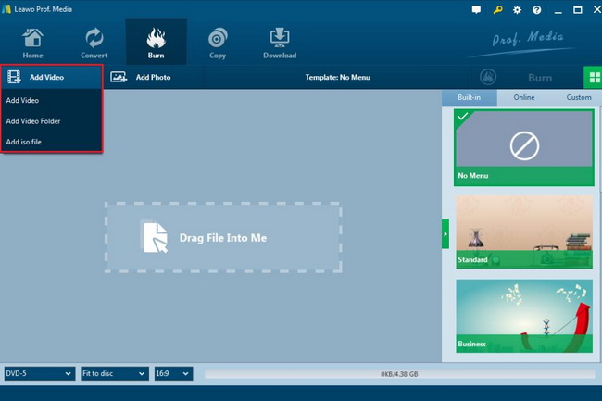Image resolution: width=602 pixels, height=401 pixels.
Task: Select Add iso file menu entry
Action: [x=52, y=142]
